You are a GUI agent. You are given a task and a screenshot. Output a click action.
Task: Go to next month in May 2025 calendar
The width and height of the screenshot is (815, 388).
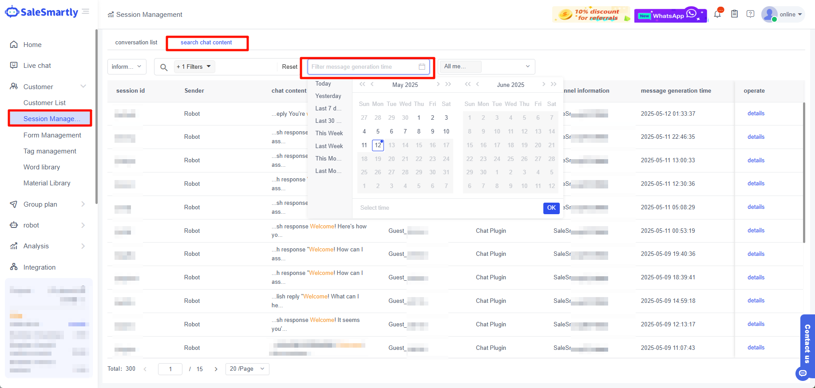click(438, 84)
